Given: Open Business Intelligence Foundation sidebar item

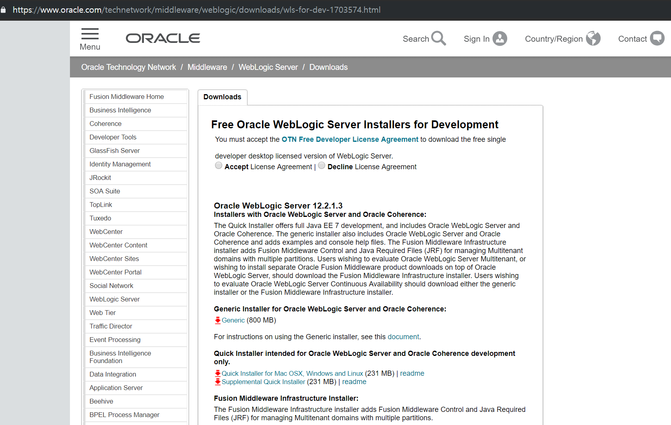Looking at the screenshot, I should [x=136, y=357].
